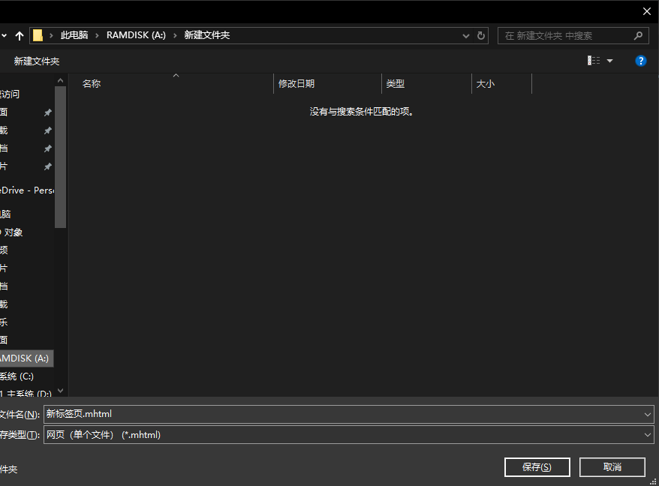This screenshot has height=486, width=659.
Task: Expand the 文件名 filename dropdown arrow
Action: [648, 414]
